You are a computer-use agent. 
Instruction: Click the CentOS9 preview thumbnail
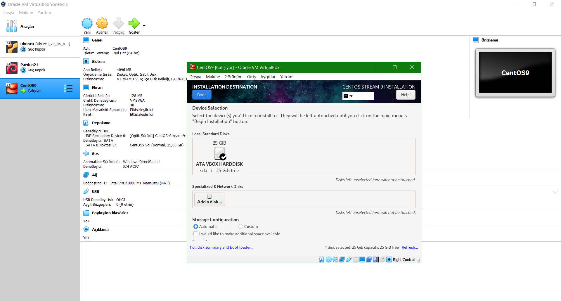[515, 73]
